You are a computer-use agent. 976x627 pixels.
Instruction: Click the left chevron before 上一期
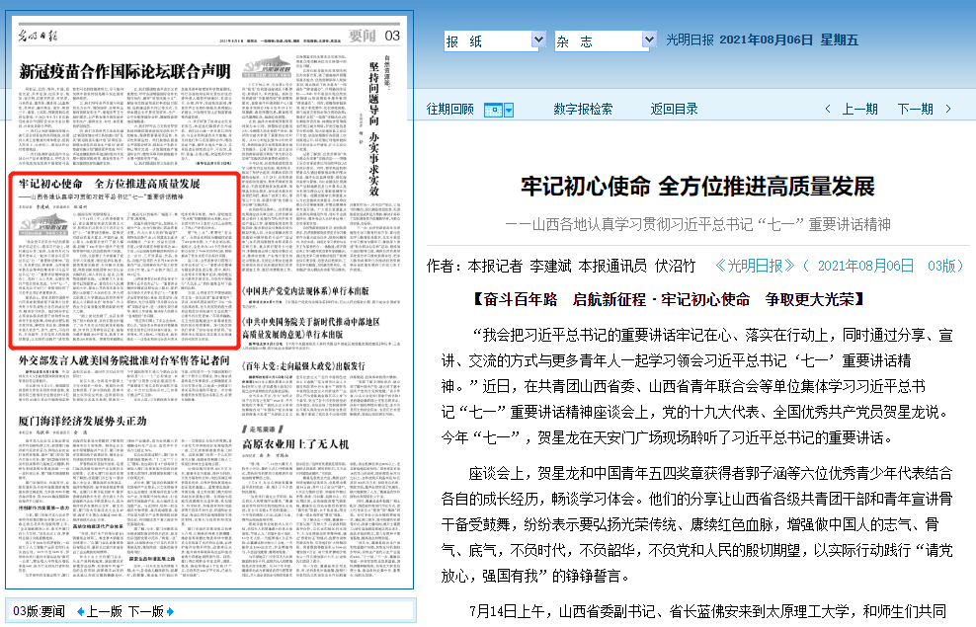click(x=827, y=110)
